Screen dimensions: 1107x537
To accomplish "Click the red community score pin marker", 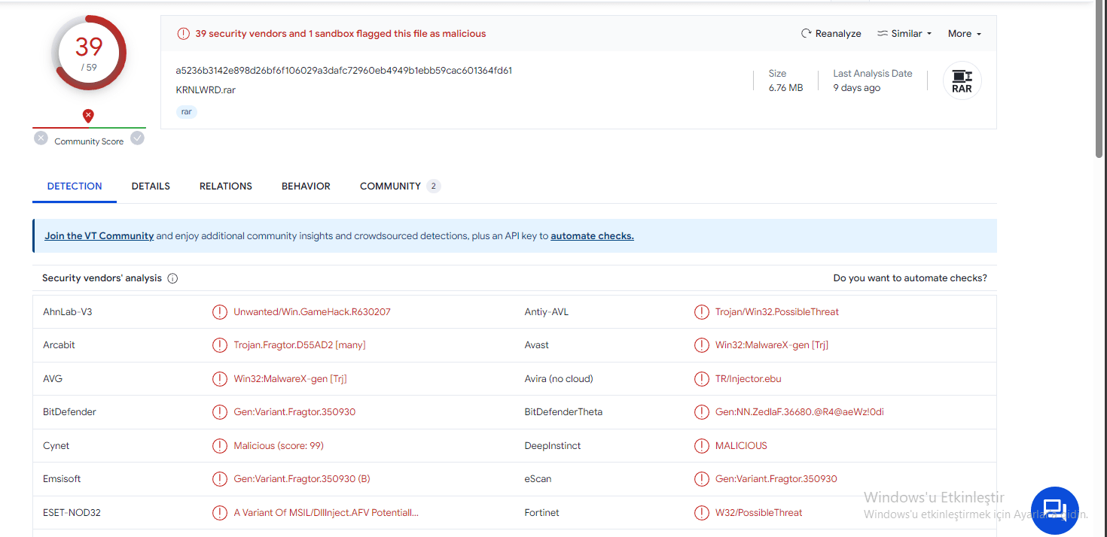I will 88,116.
